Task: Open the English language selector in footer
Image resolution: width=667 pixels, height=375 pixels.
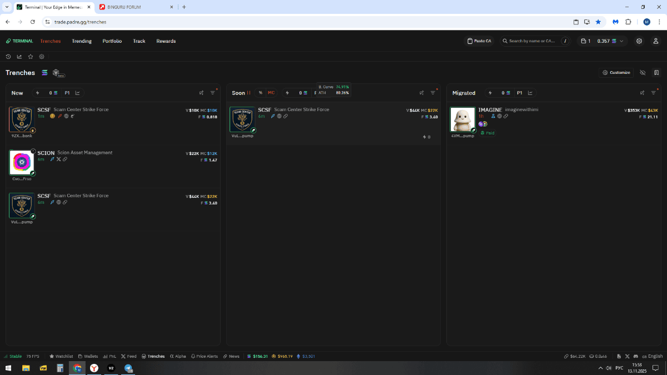Action: click(653, 356)
